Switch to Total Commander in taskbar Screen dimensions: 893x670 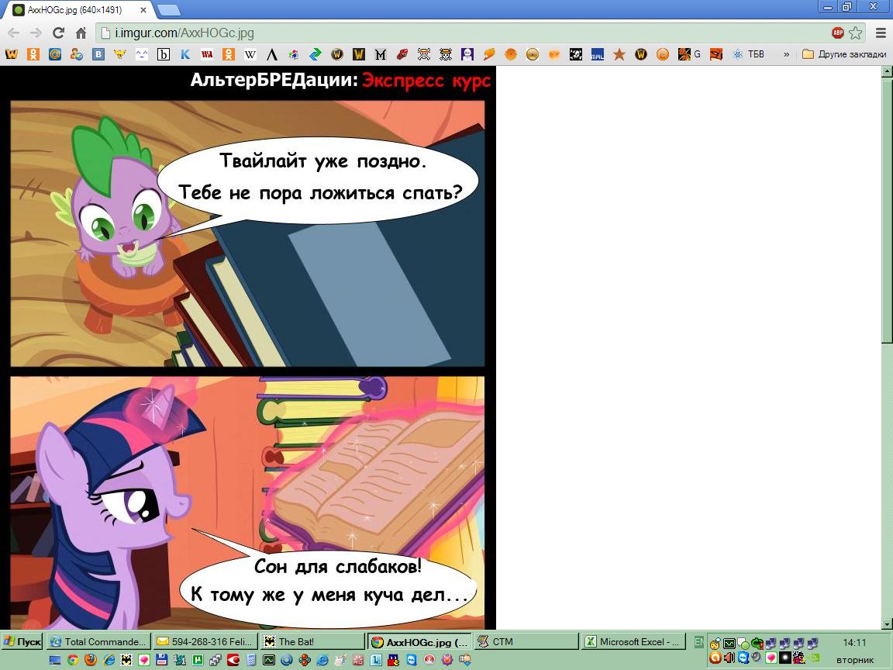pyautogui.click(x=98, y=641)
